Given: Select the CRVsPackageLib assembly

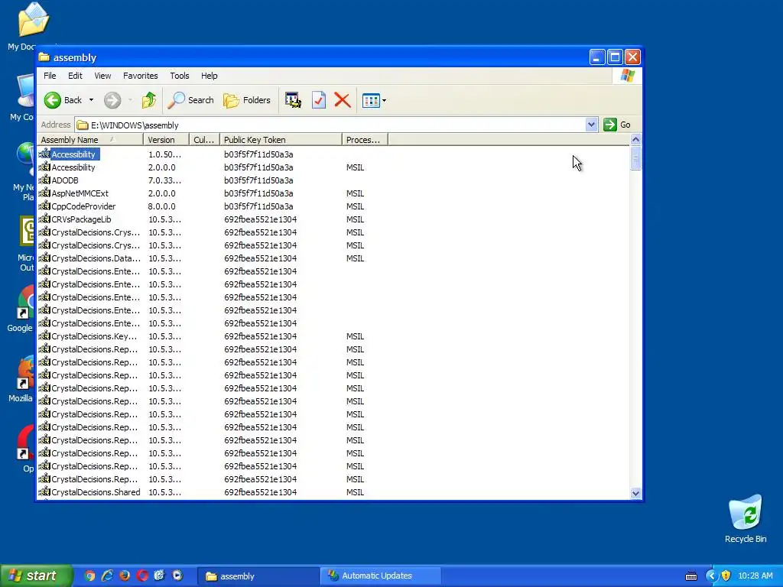Looking at the screenshot, I should (x=81, y=219).
